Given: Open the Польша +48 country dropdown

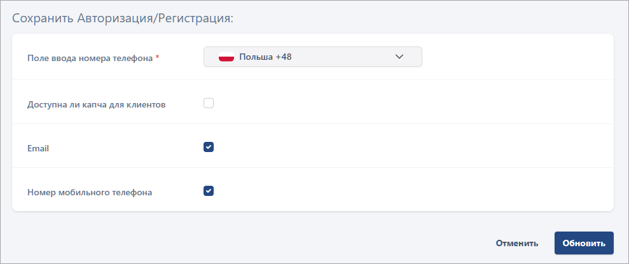Looking at the screenshot, I should (312, 57).
